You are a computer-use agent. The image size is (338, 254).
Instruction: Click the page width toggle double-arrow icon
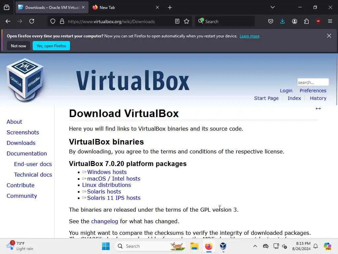pos(318,108)
